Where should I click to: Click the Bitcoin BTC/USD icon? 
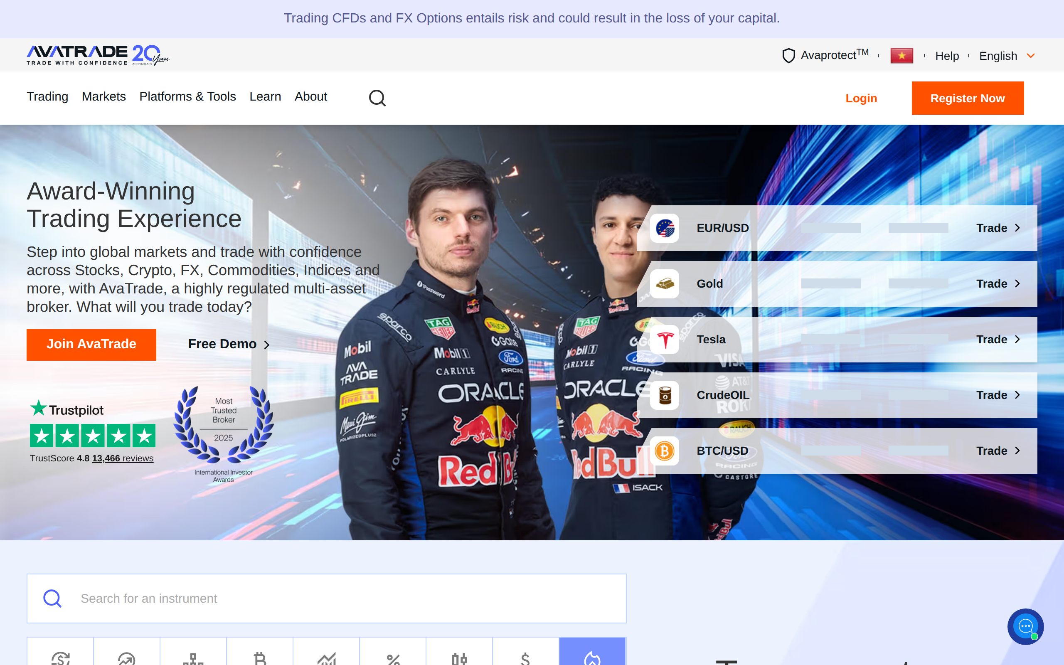pyautogui.click(x=665, y=451)
